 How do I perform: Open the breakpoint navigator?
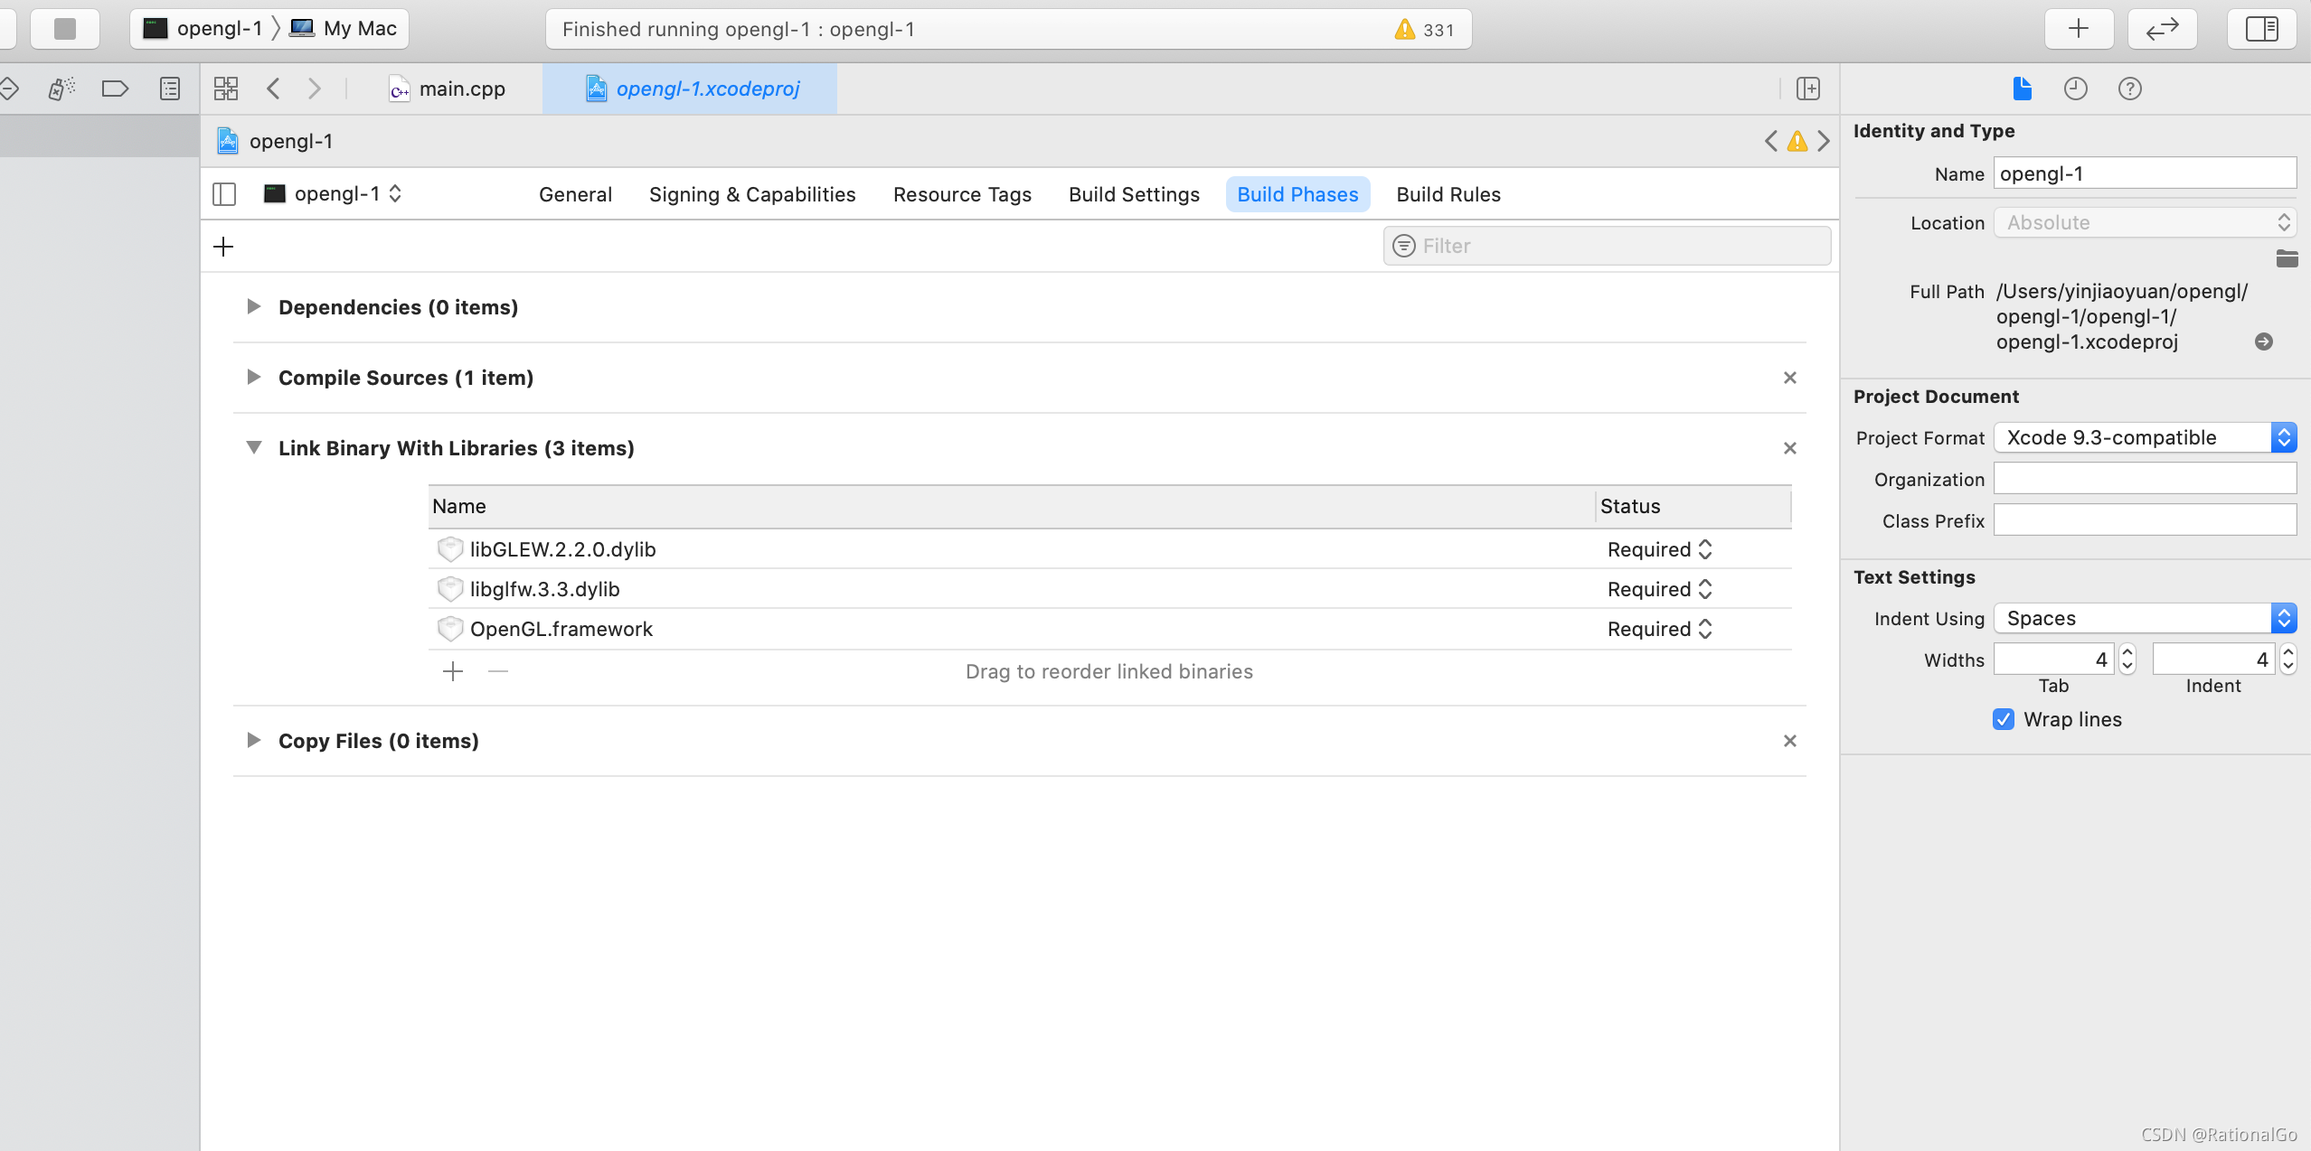pyautogui.click(x=115, y=89)
